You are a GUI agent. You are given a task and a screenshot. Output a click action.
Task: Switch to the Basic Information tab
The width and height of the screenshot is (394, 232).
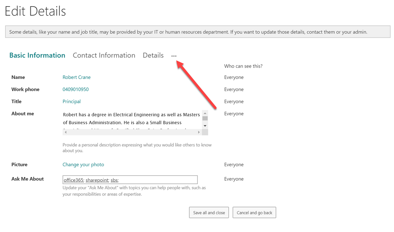pyautogui.click(x=37, y=55)
